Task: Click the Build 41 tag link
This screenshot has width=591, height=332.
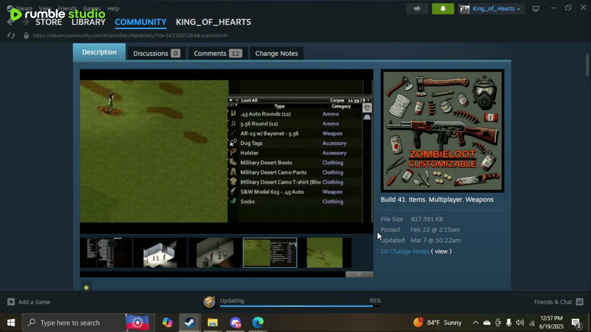Action: click(x=393, y=199)
